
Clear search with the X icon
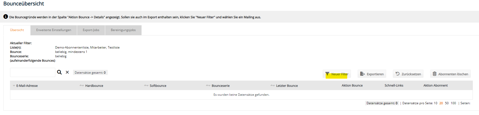pos(67,72)
